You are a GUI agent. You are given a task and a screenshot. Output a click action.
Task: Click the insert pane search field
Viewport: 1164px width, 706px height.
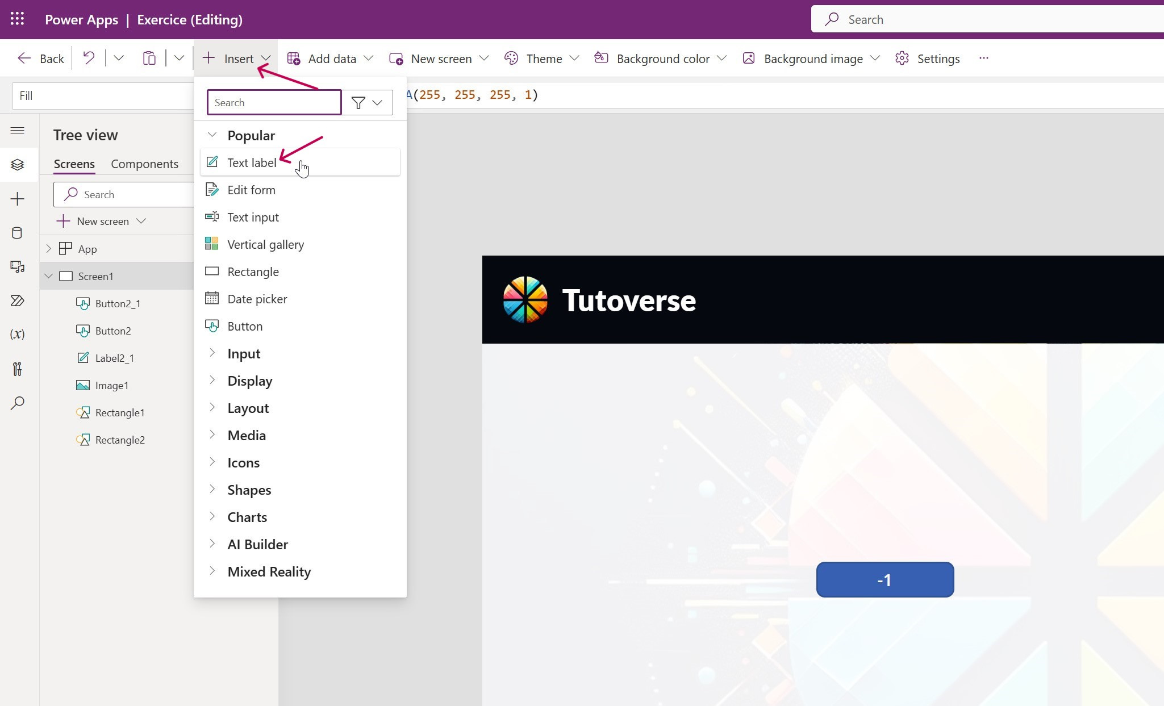274,103
